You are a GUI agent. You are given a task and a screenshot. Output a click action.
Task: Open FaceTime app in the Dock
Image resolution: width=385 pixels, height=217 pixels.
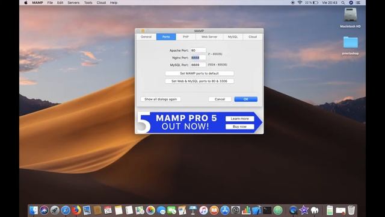click(171, 210)
